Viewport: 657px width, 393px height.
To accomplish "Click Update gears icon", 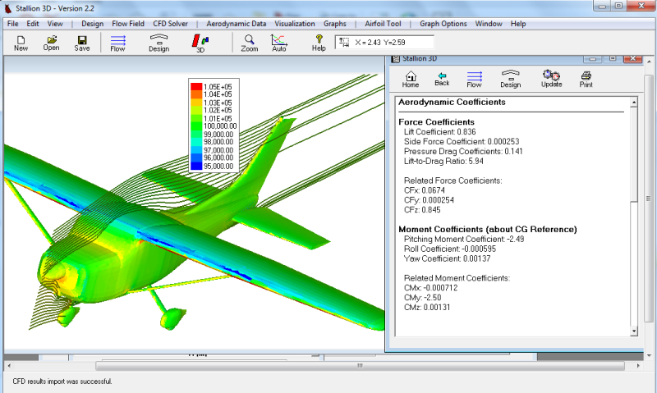I will tap(551, 79).
